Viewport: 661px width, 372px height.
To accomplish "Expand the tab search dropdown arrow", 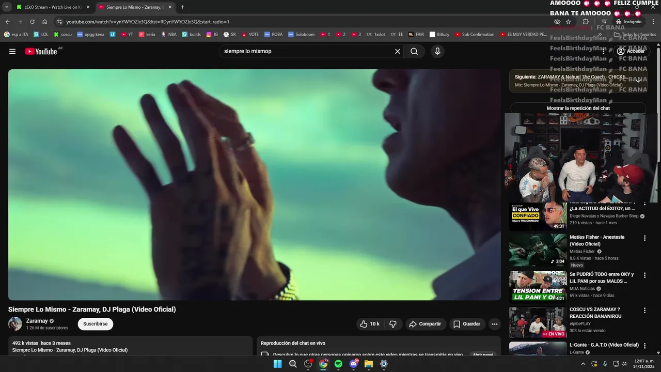I will [x=7, y=7].
